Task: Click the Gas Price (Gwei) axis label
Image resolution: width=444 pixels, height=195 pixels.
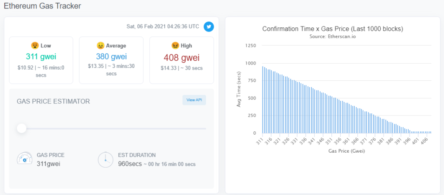Action: (347, 151)
